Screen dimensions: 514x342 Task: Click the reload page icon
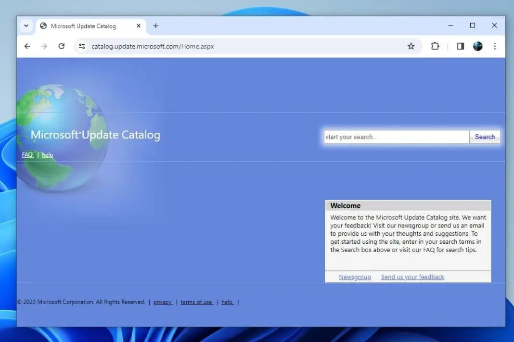pos(61,46)
